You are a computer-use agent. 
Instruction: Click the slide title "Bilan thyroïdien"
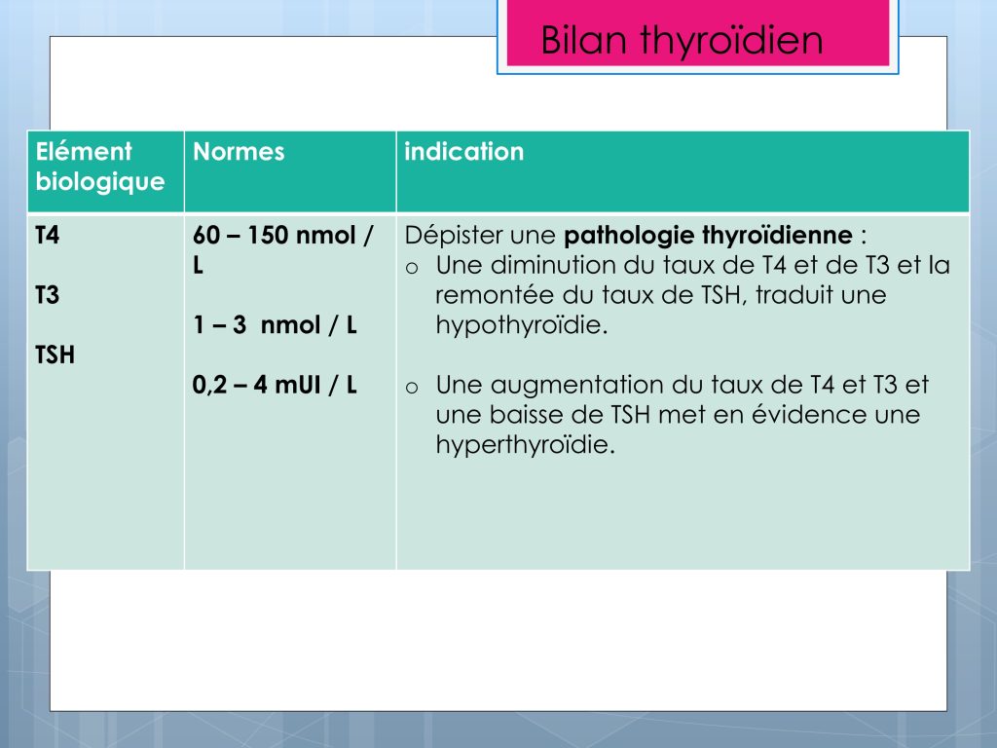[682, 40]
